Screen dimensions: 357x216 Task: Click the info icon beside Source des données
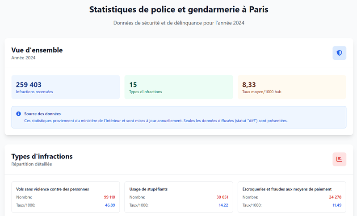[18, 114]
